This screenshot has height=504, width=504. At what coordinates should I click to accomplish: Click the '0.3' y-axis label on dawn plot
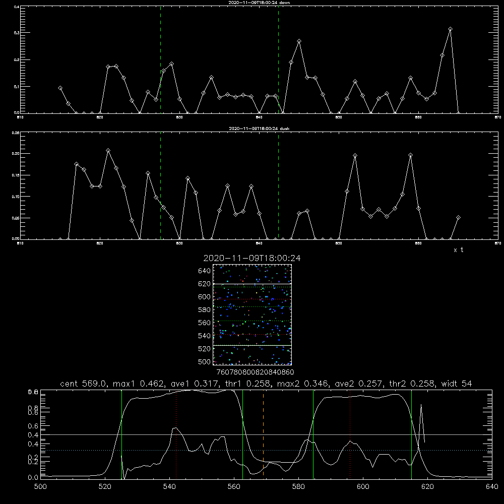tap(16, 33)
